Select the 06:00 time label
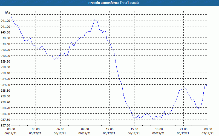The image size is (219, 136). coord(60,129)
